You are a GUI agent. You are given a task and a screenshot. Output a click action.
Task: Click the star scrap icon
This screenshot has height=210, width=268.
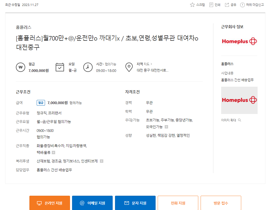pyautogui.click(x=192, y=5)
